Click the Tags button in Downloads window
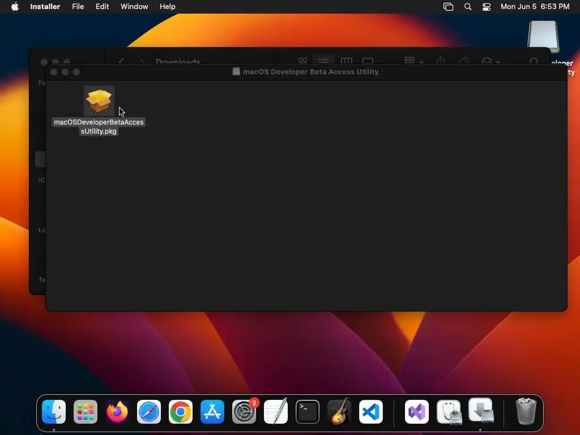The image size is (580, 435). coord(463,60)
